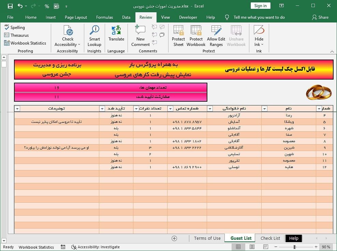Viewport: 337px width, 251px height.
Task: Expand the Check Accessibility dropdown arrow
Action: click(x=79, y=44)
